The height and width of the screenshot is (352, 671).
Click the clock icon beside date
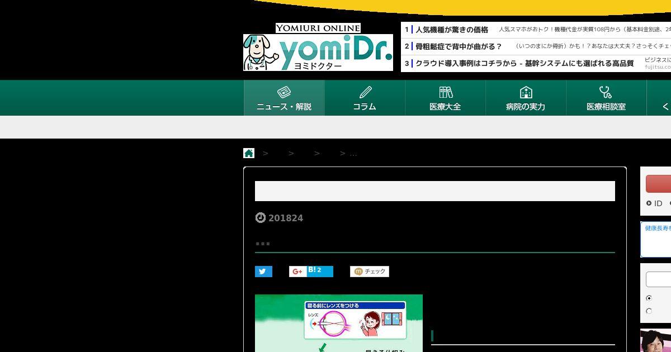click(261, 217)
